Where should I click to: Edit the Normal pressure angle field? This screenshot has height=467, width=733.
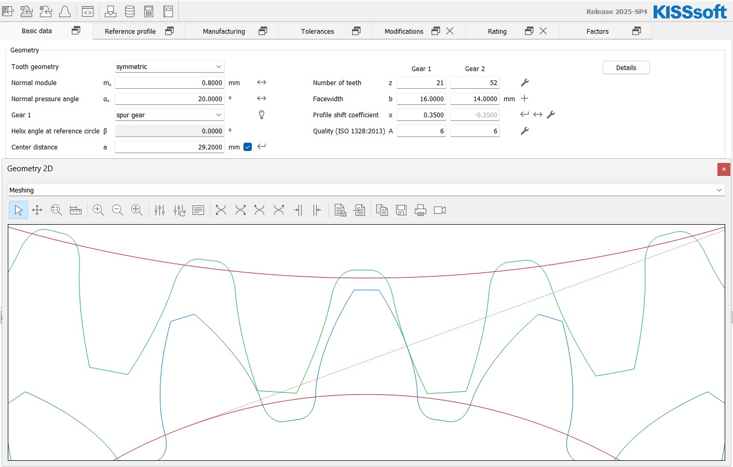click(169, 99)
